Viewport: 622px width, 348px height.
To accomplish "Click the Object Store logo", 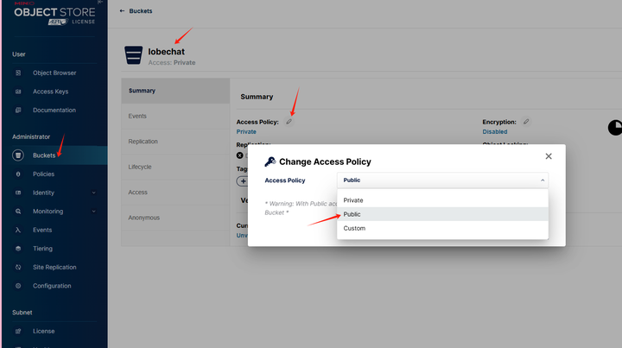I will [x=54, y=15].
